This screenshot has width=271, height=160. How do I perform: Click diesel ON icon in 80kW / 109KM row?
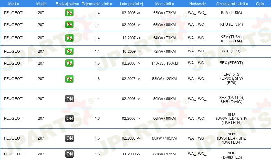coord(69,138)
